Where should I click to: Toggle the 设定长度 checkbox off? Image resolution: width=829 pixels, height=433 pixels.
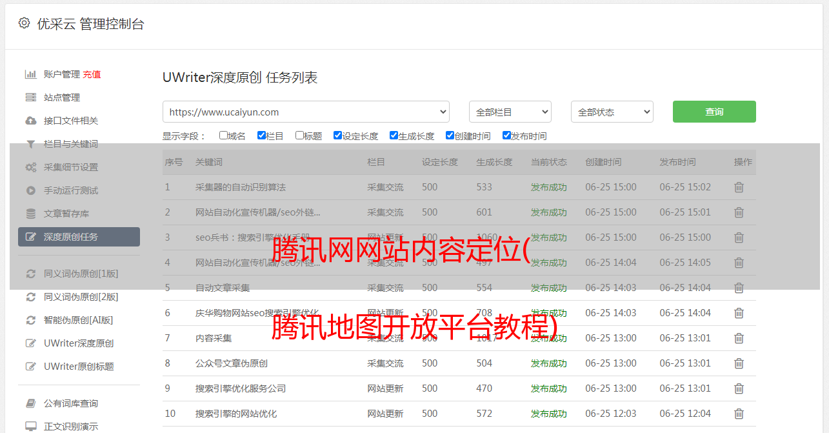[x=337, y=136]
